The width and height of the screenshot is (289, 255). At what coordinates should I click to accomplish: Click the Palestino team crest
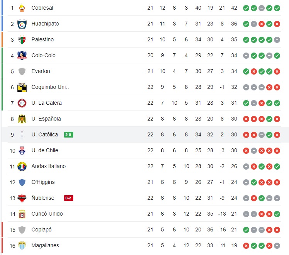pyautogui.click(x=22, y=40)
